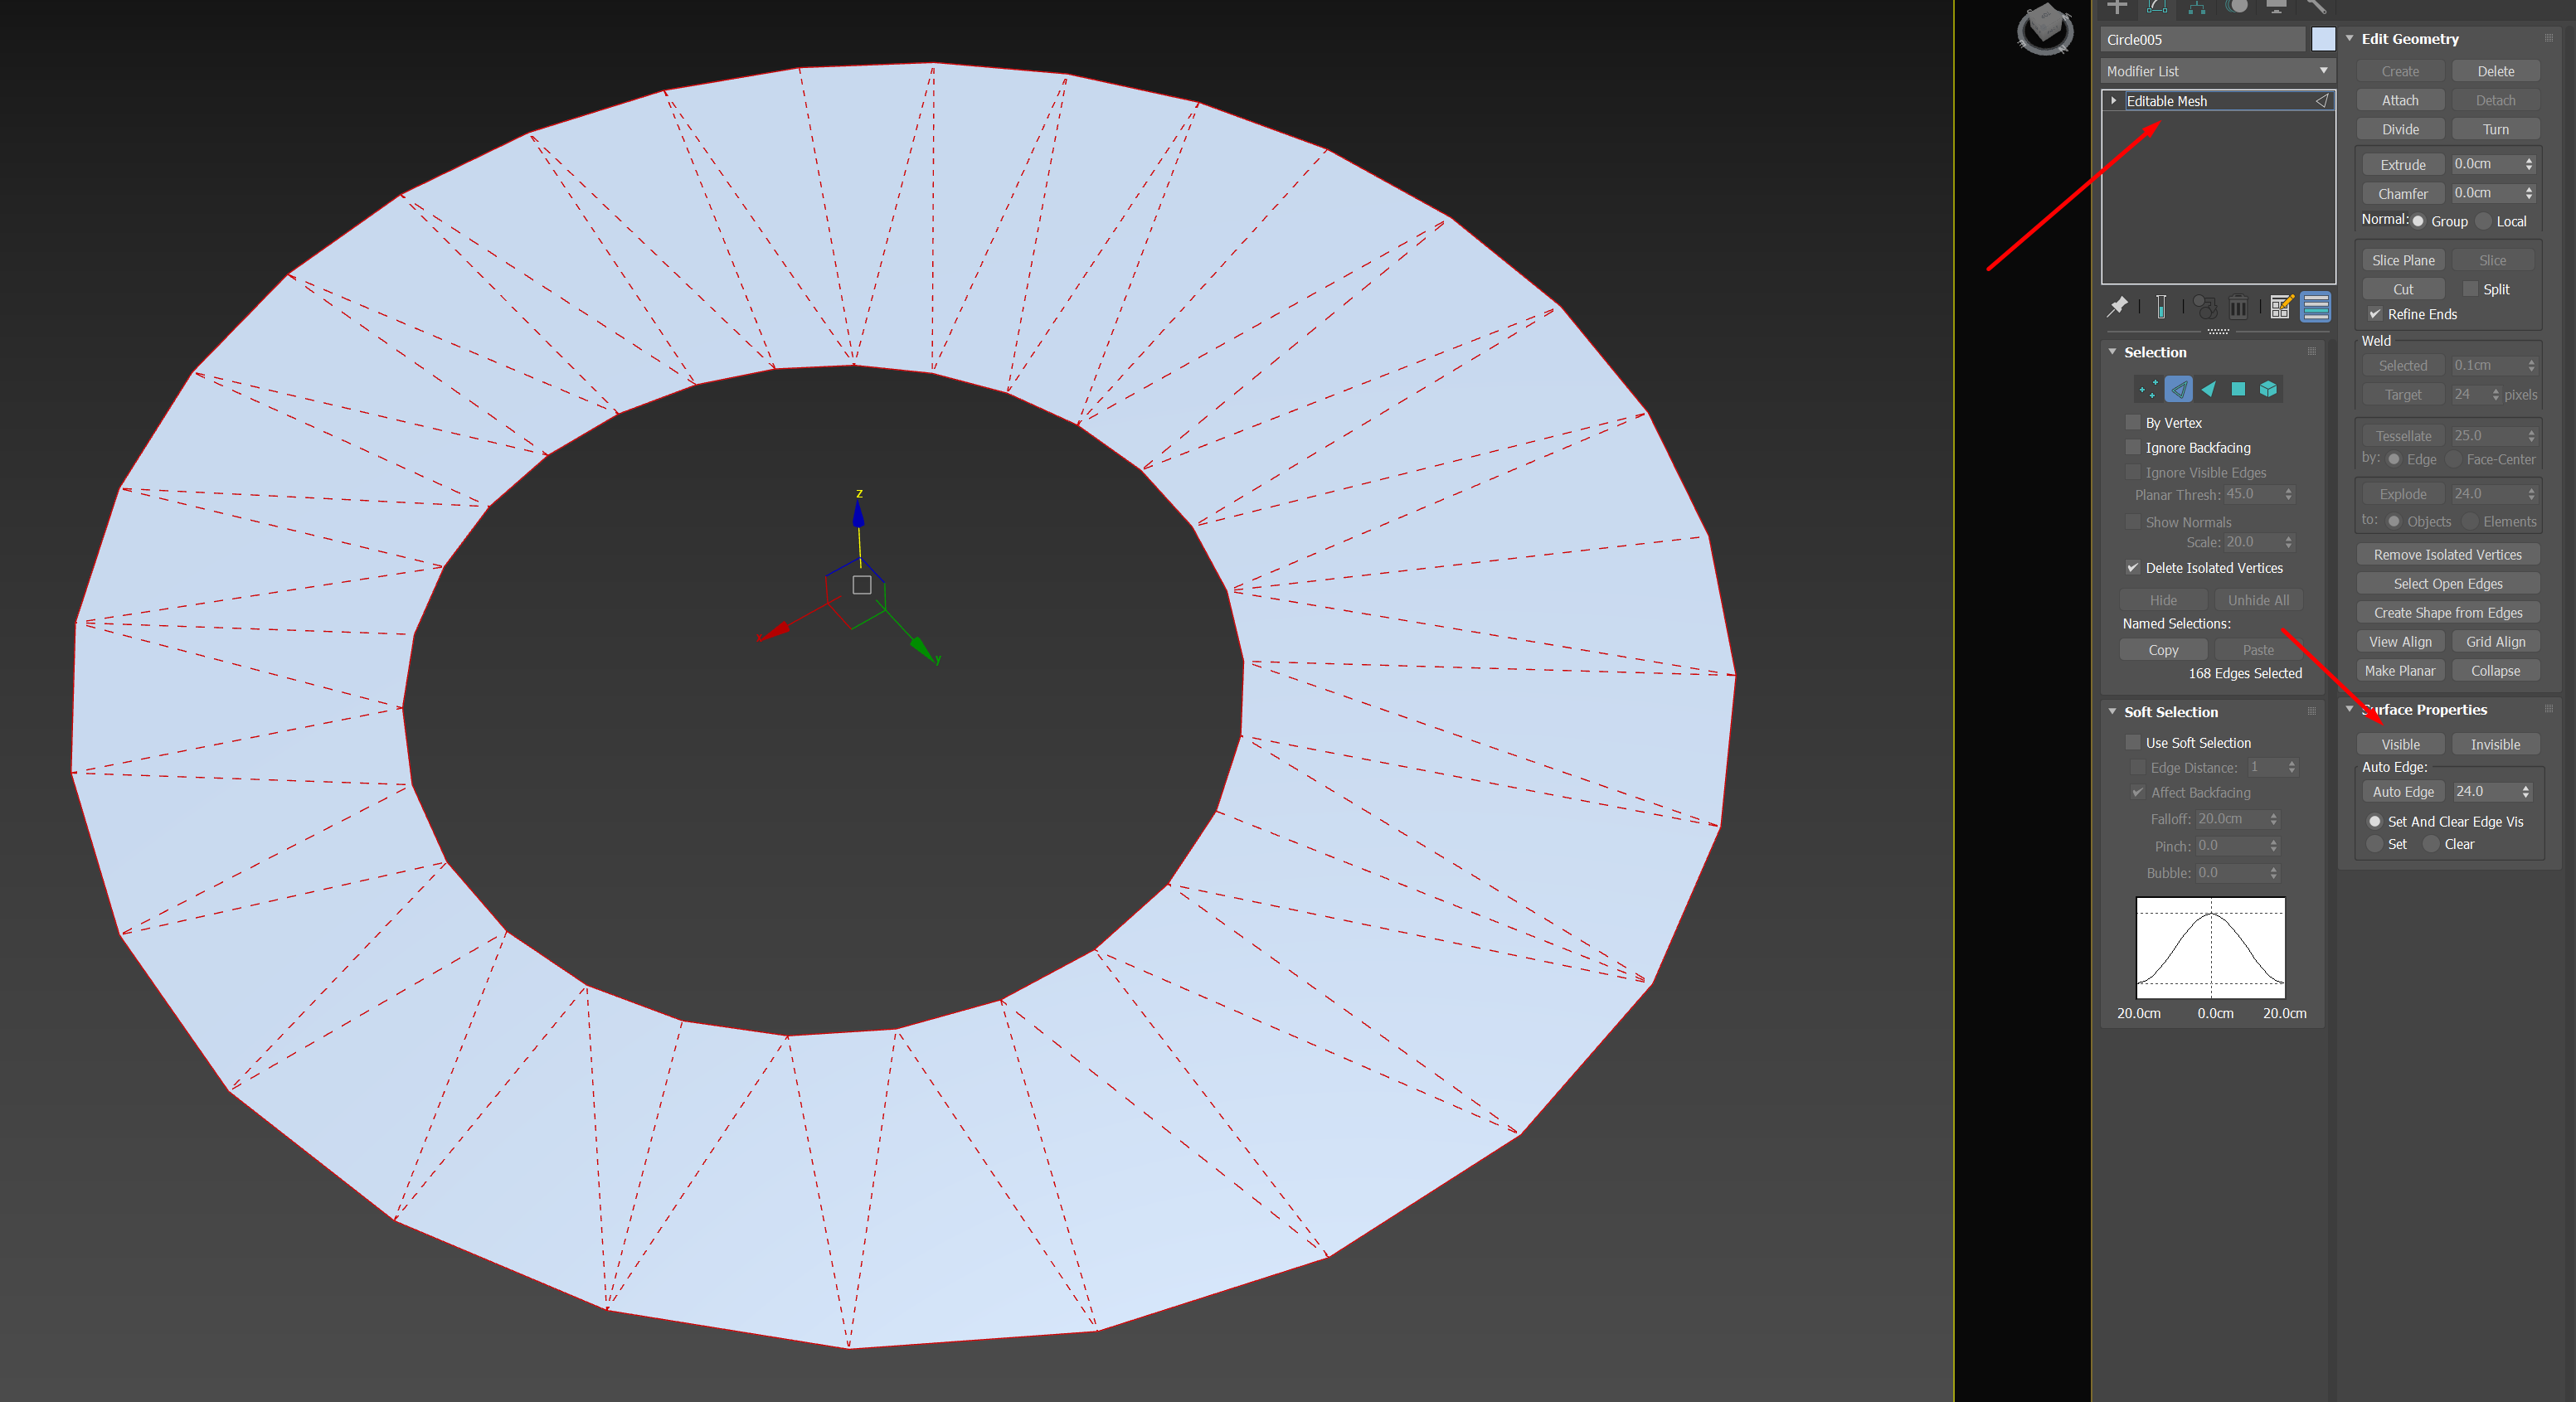Viewport: 2576px width, 1402px height.
Task: Switch to the Hierarchy panel tab
Action: pyautogui.click(x=2197, y=8)
